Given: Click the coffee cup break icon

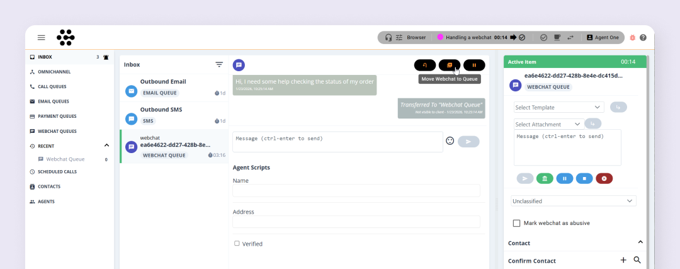Looking at the screenshot, I should click(x=557, y=38).
